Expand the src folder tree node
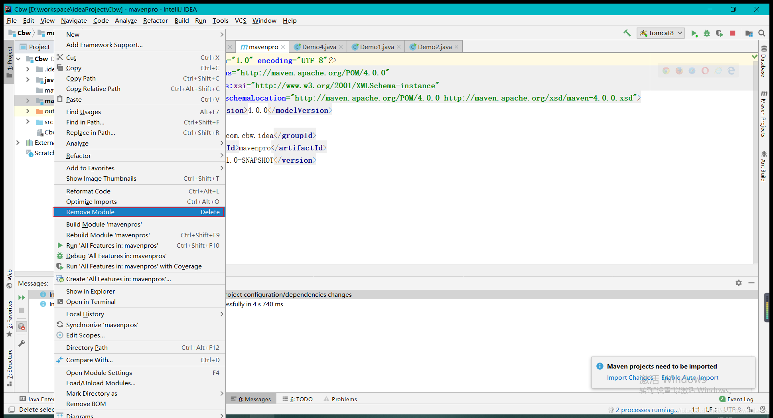 pyautogui.click(x=28, y=122)
